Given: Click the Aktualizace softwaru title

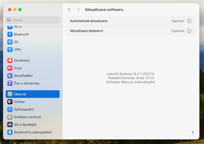Looking at the screenshot, I should tap(104, 10).
